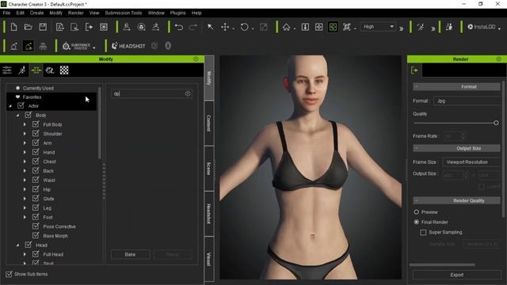The height and width of the screenshot is (285, 507).
Task: Clear the morph search field with X
Action: tap(188, 93)
